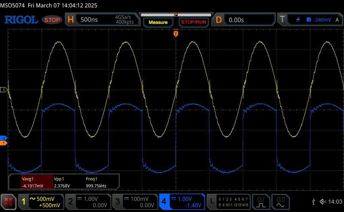Open trigger settings showing -240mV

pos(309,20)
